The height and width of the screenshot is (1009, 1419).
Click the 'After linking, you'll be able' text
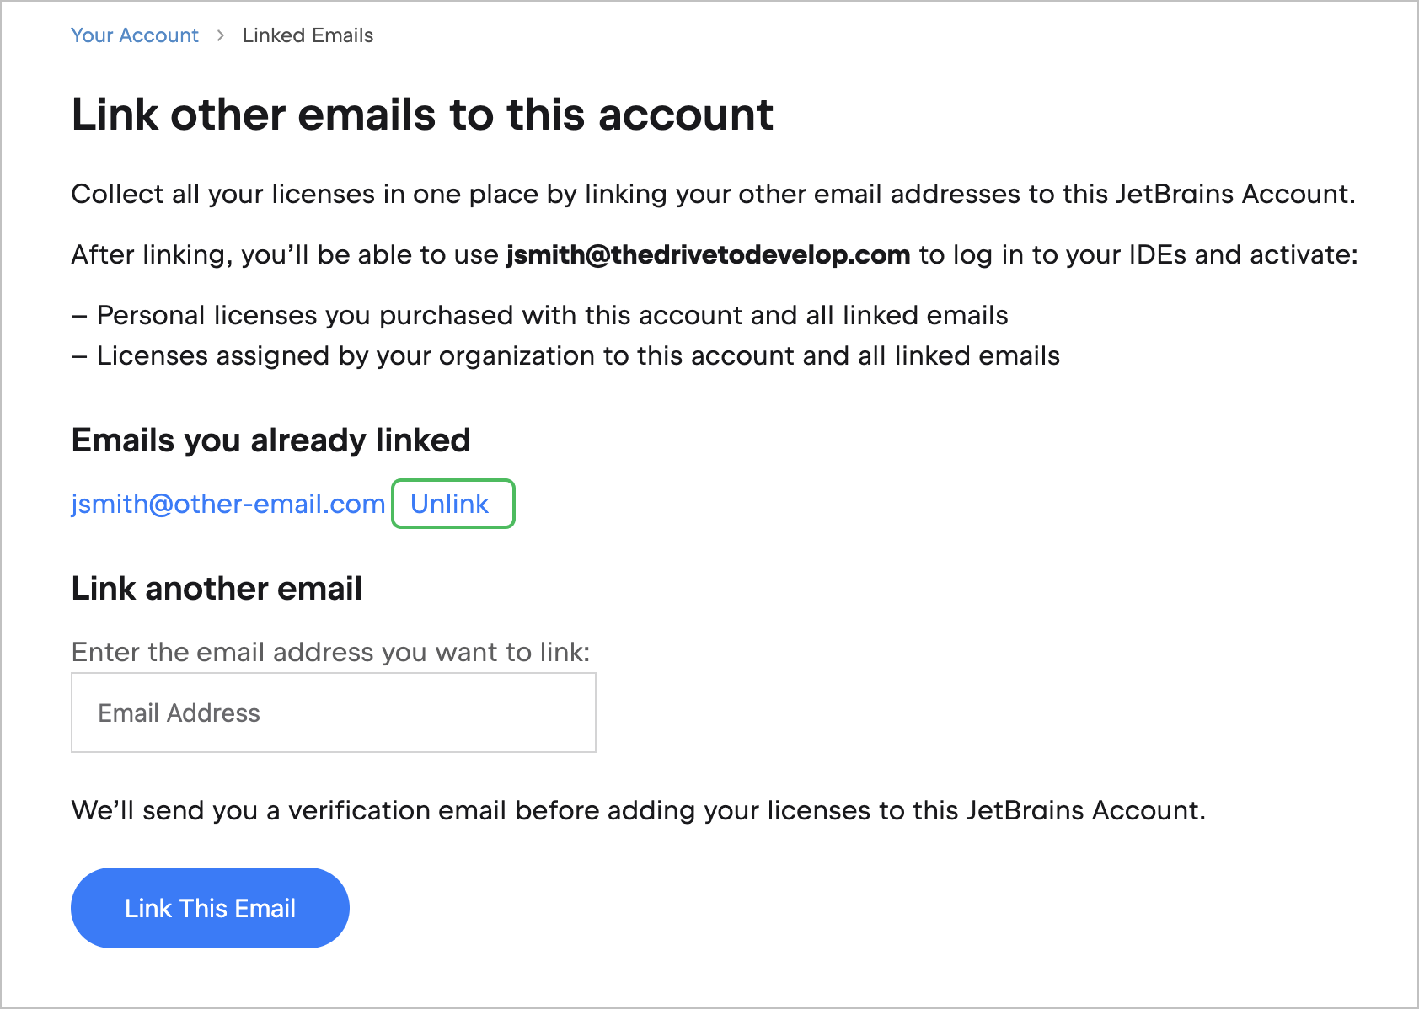pyautogui.click(x=285, y=255)
